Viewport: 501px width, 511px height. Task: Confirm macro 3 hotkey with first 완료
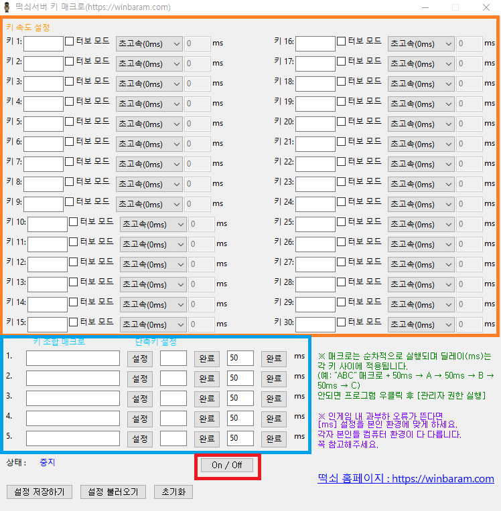coord(207,399)
